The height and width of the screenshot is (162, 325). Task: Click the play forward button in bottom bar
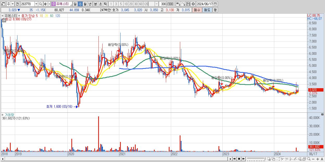[230, 159]
